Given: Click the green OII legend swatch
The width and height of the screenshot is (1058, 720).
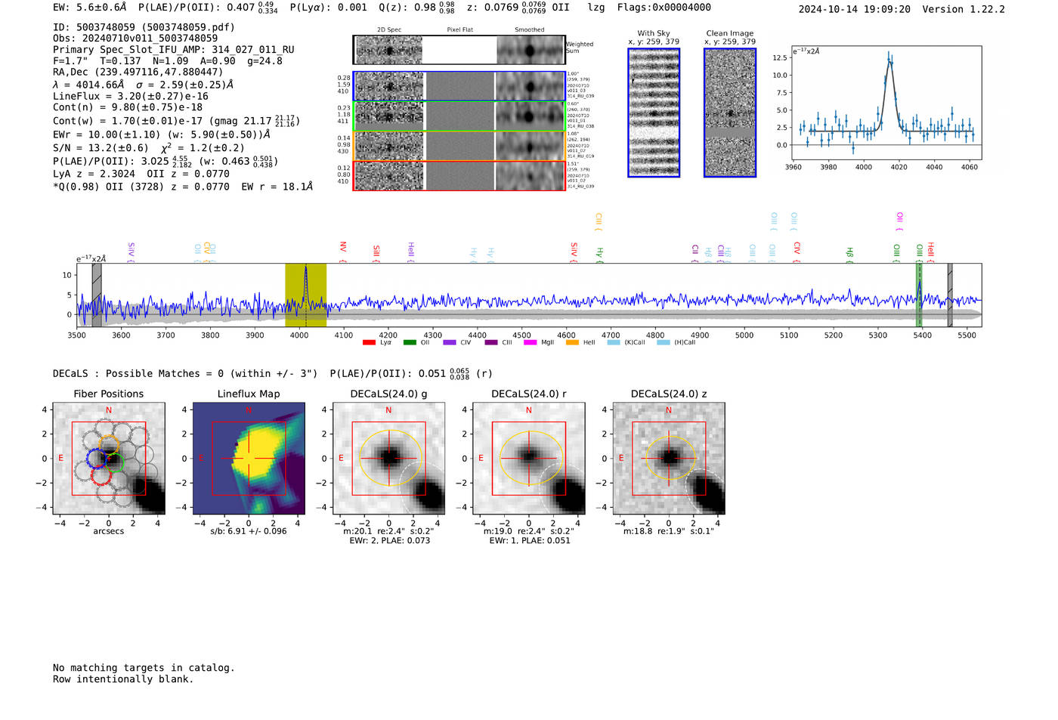Looking at the screenshot, I should coord(410,342).
